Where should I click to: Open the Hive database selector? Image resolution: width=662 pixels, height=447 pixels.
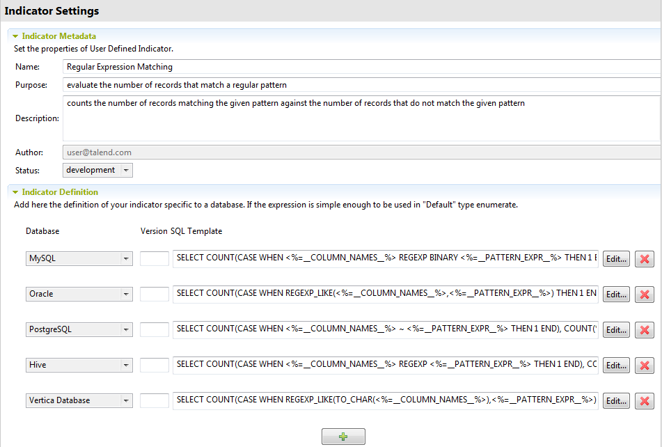coord(127,365)
